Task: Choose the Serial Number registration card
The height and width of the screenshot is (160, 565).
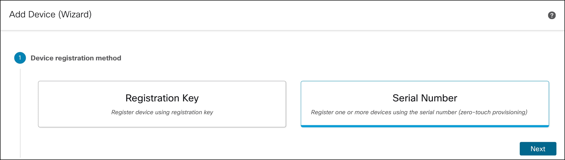Action: tap(425, 104)
